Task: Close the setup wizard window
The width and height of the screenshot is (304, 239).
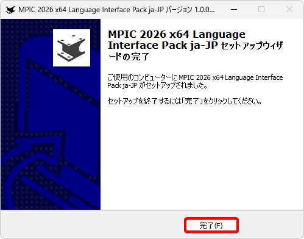Action: [x=289, y=9]
